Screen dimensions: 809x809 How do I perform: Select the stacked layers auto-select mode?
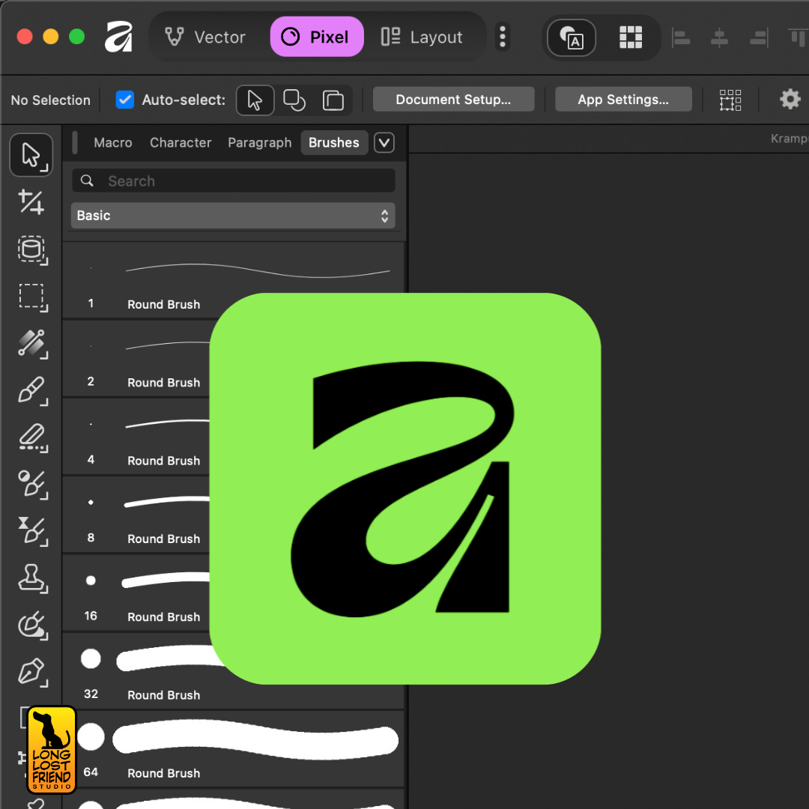click(x=333, y=100)
